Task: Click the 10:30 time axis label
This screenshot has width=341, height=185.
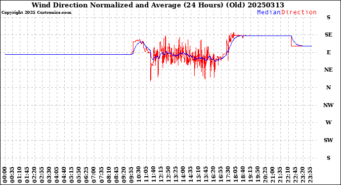Action: point(138,175)
